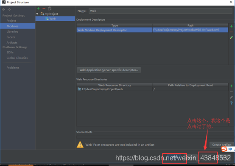
Task: Add a web resource directory with the green plus
Action: click(231, 86)
